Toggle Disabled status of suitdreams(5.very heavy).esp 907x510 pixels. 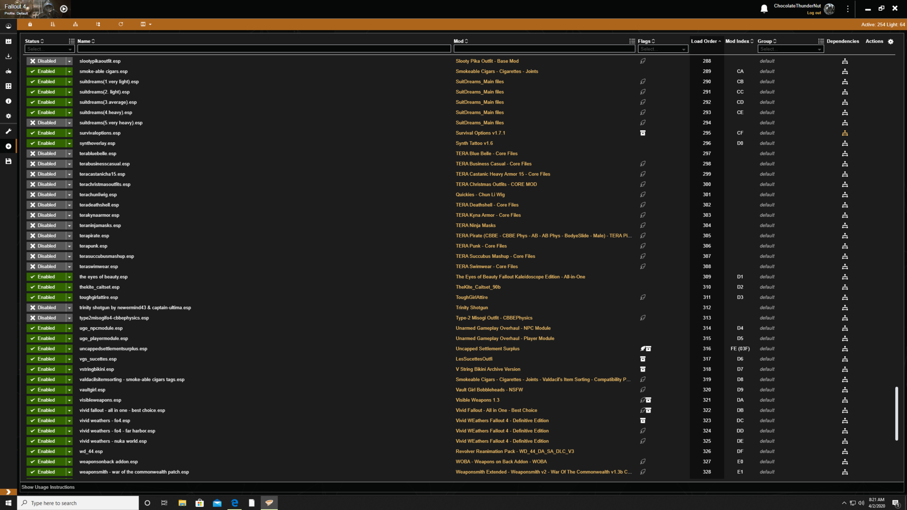[46, 123]
